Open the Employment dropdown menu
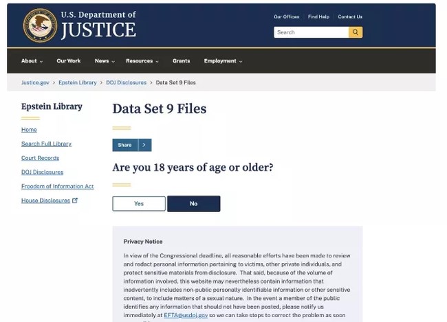Screen dimensions: 447x322 coord(223,61)
